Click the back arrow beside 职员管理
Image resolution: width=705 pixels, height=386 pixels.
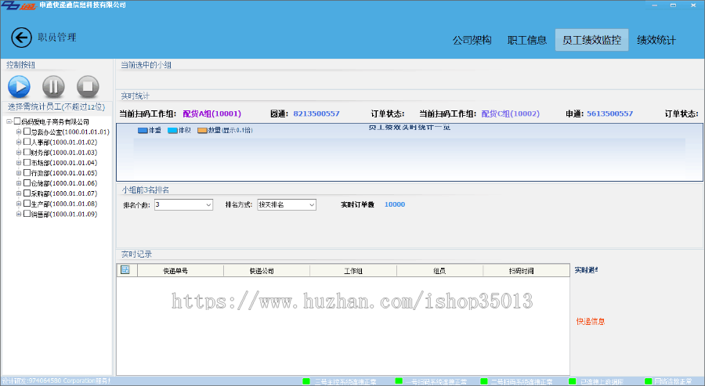coord(22,38)
